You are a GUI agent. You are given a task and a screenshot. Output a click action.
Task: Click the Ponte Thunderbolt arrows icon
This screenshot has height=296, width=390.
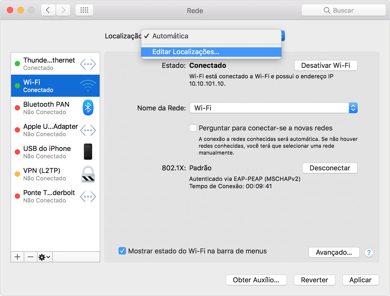pos(88,197)
